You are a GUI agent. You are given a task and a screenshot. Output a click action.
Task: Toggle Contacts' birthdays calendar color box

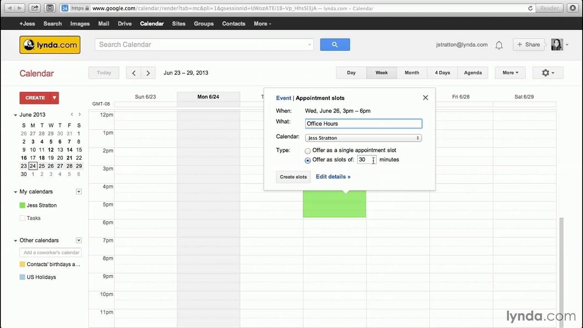pyautogui.click(x=22, y=264)
